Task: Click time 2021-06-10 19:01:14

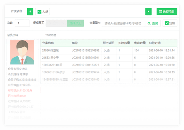Action: pyautogui.click(x=162, y=50)
